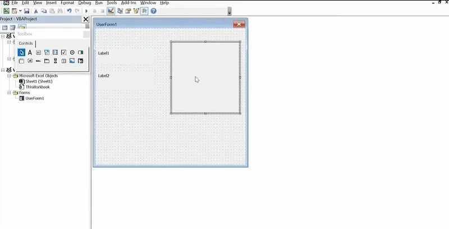Select the SpinButton tool in Toolbox
The image size is (449, 229).
(x=63, y=61)
